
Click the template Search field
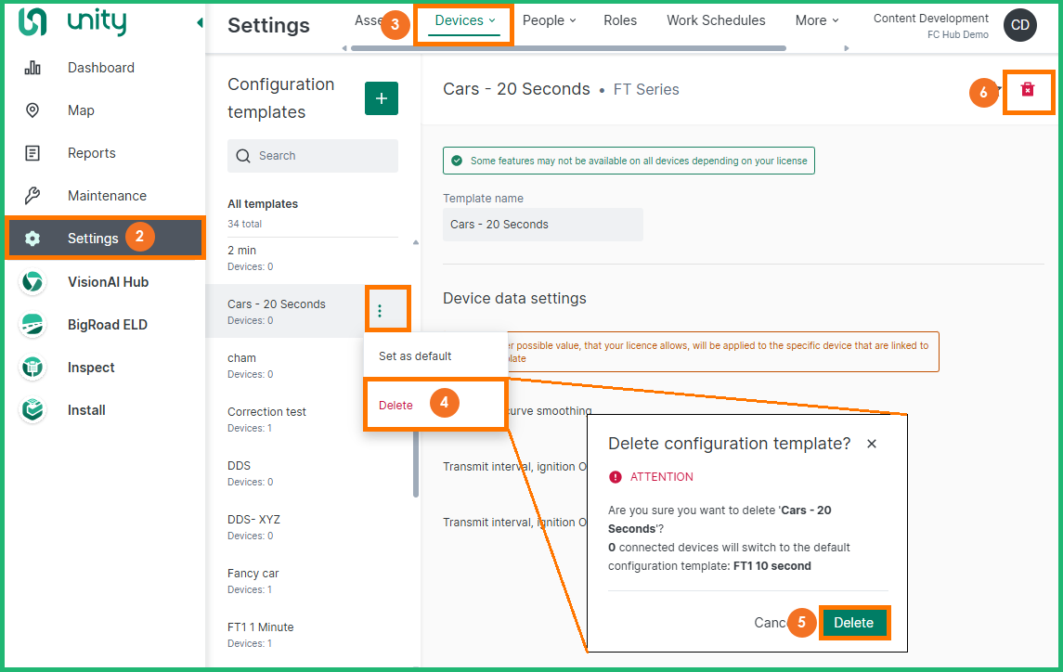313,156
